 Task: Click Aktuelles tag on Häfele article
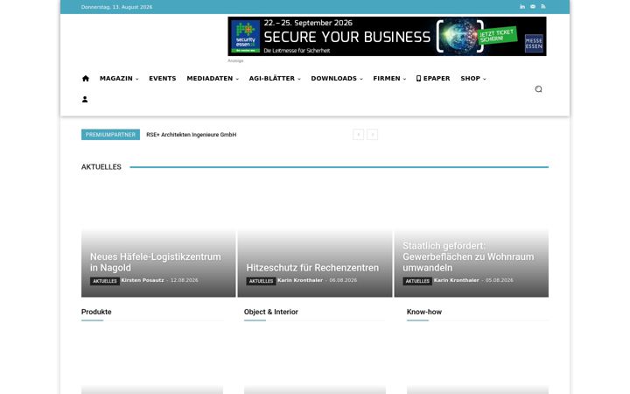click(x=105, y=281)
